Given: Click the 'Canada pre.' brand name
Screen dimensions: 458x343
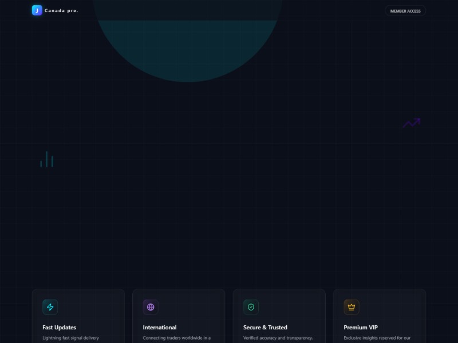Looking at the screenshot, I should pyautogui.click(x=61, y=11).
